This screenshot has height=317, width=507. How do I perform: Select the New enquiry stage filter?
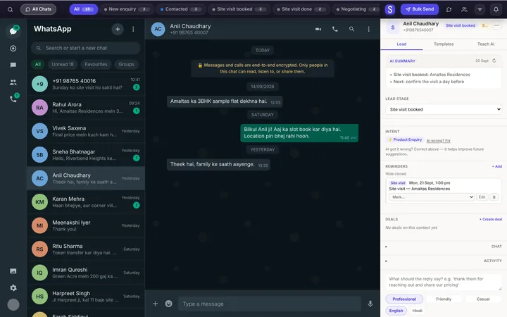point(127,9)
